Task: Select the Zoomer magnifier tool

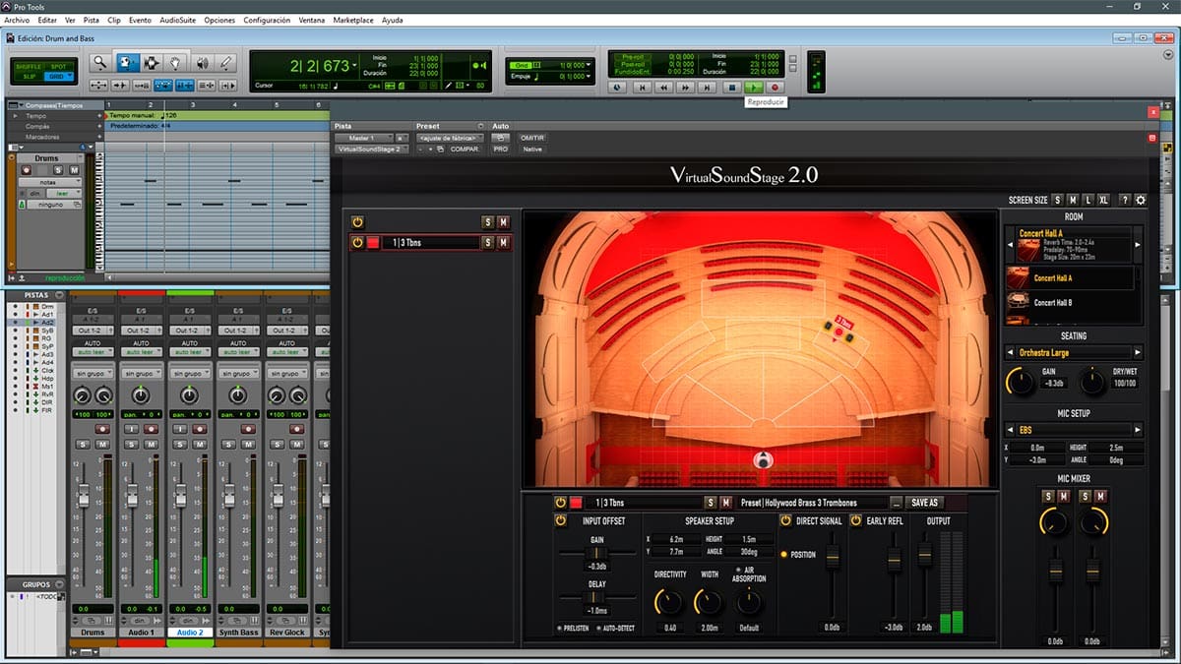Action: (x=100, y=62)
